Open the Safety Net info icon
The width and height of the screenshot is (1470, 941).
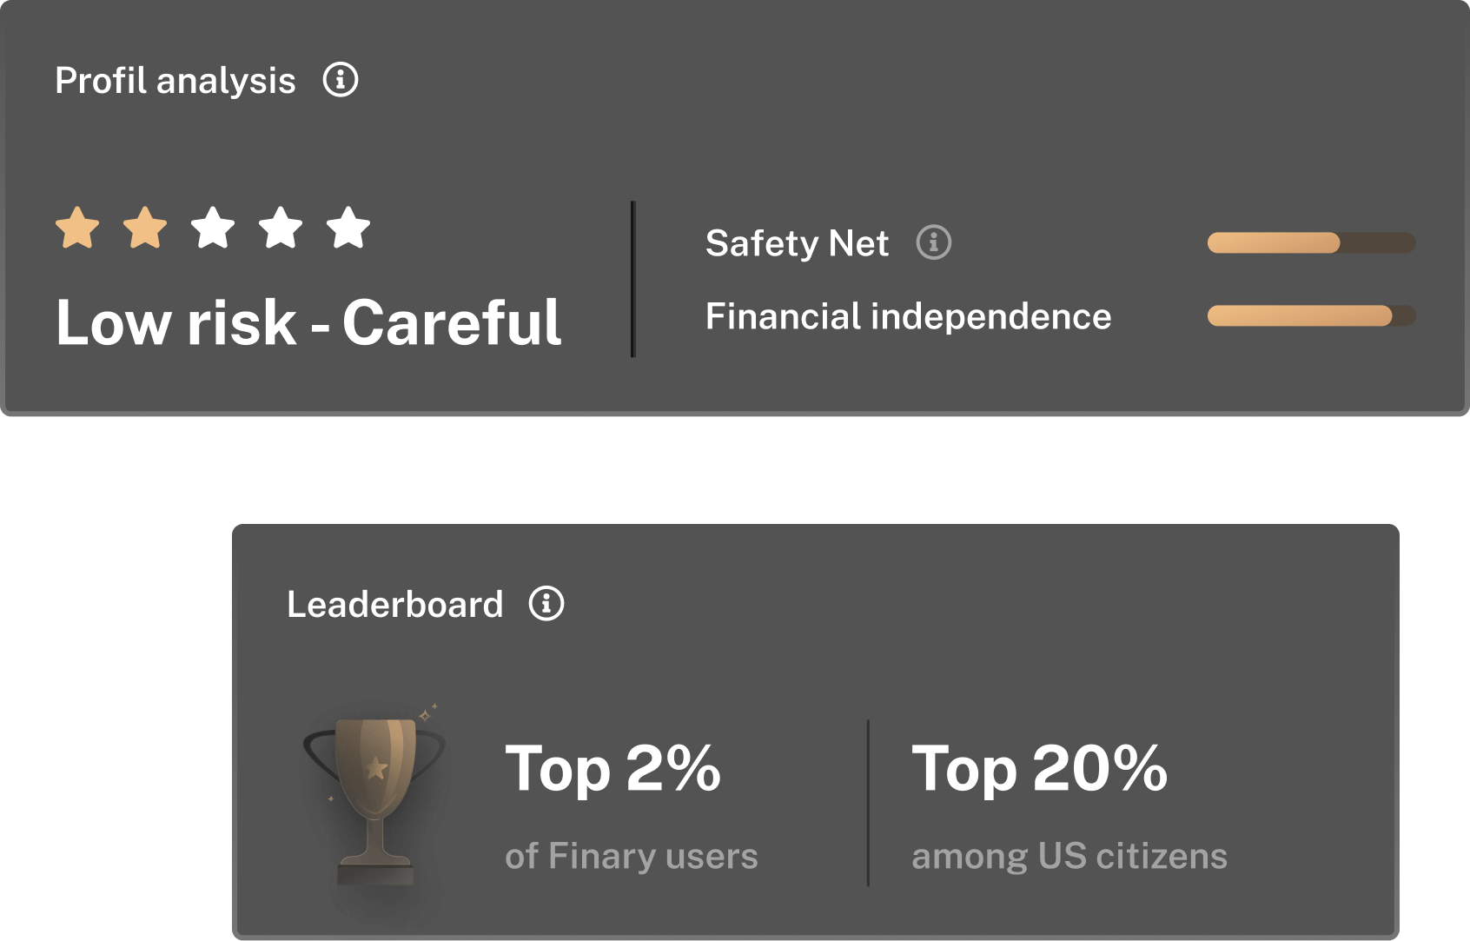coord(934,242)
